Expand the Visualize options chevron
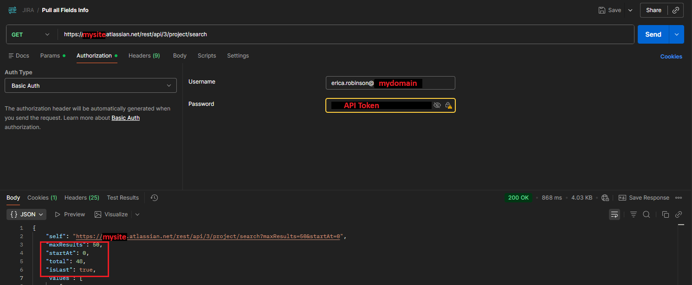The height and width of the screenshot is (285, 692). pyautogui.click(x=137, y=214)
